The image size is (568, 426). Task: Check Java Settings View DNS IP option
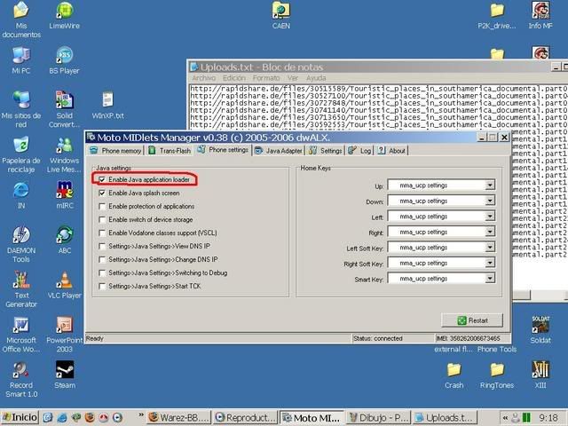(102, 247)
